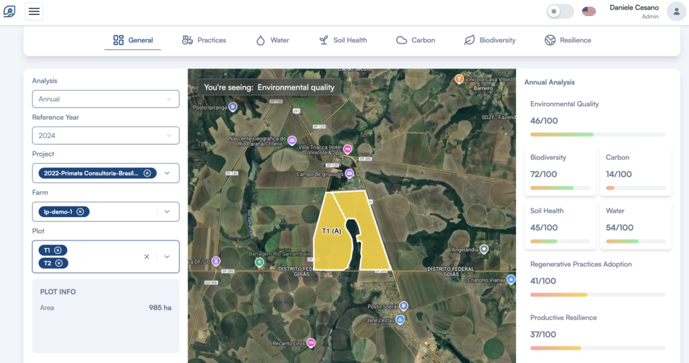This screenshot has height=363, width=689.
Task: Clear all selected plots
Action: click(x=147, y=257)
